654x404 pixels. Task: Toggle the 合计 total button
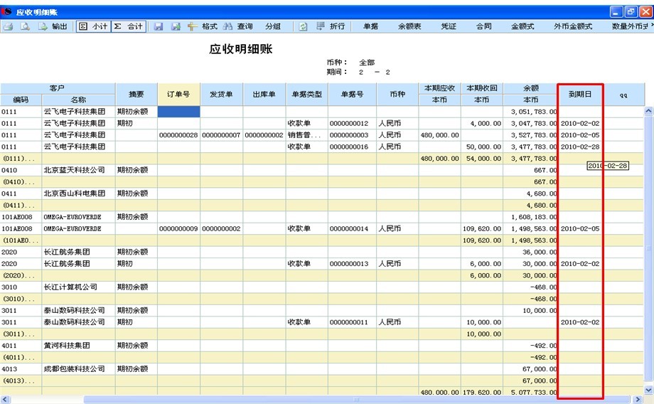click(129, 27)
